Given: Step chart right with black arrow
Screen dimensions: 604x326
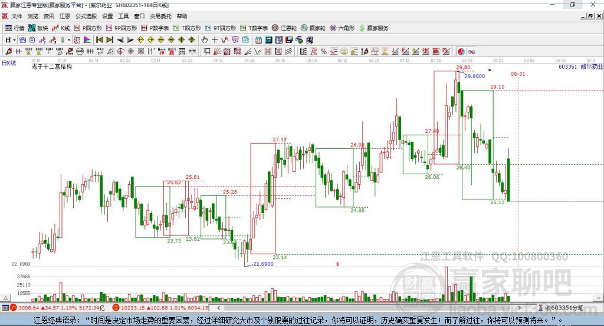Looking at the screenshot, I should (x=130, y=40).
